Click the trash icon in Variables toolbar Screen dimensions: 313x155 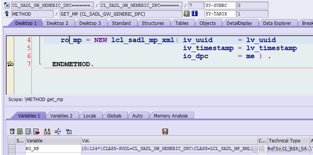(12, 131)
